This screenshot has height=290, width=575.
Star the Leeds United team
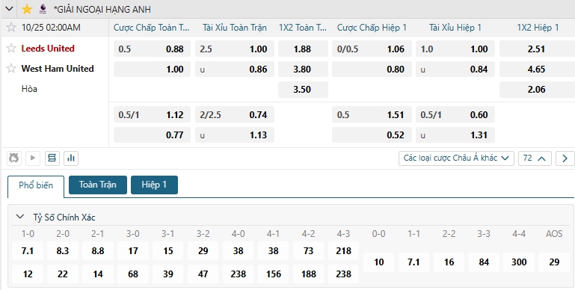coord(11,49)
